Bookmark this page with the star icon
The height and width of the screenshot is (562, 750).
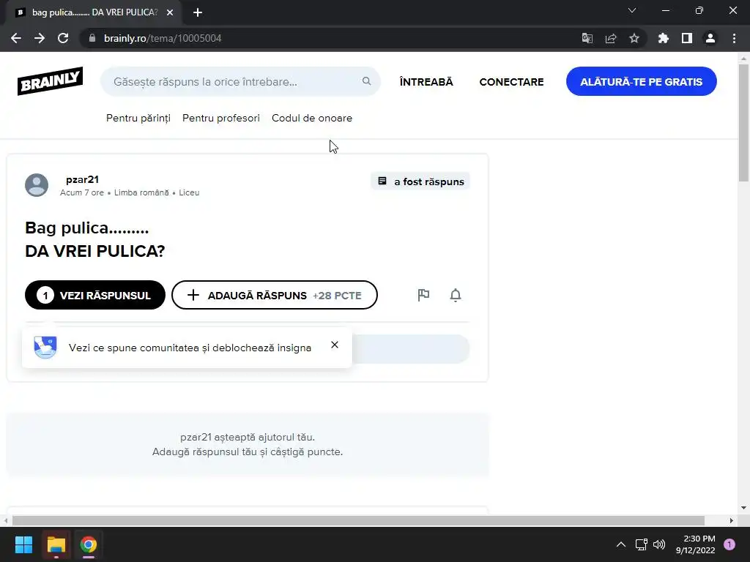click(x=634, y=38)
